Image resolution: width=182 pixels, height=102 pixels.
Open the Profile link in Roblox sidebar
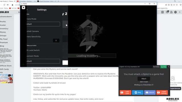[3, 22]
